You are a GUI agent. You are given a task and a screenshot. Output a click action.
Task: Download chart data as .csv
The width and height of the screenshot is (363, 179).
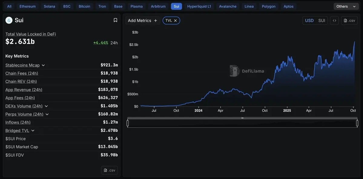pos(349,20)
